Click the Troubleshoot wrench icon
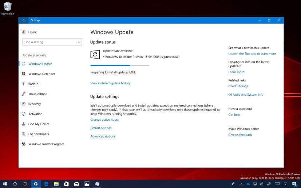 pyautogui.click(x=23, y=94)
